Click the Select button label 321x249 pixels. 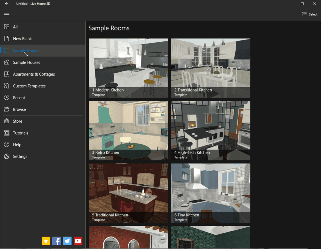pos(313,14)
